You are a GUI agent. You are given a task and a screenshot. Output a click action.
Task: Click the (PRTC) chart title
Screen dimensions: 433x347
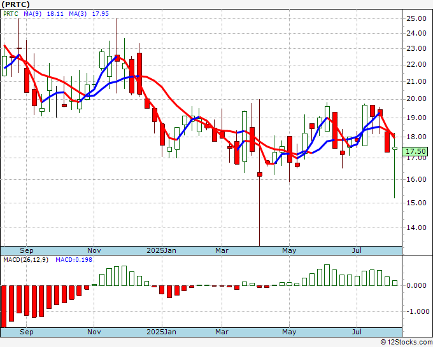coord(15,4)
